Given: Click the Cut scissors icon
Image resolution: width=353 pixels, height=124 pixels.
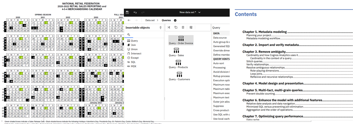Looking at the screenshot, I should (x=168, y=27).
